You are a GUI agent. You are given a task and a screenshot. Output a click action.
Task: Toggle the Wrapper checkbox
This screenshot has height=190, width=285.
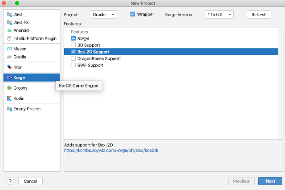[x=133, y=14]
